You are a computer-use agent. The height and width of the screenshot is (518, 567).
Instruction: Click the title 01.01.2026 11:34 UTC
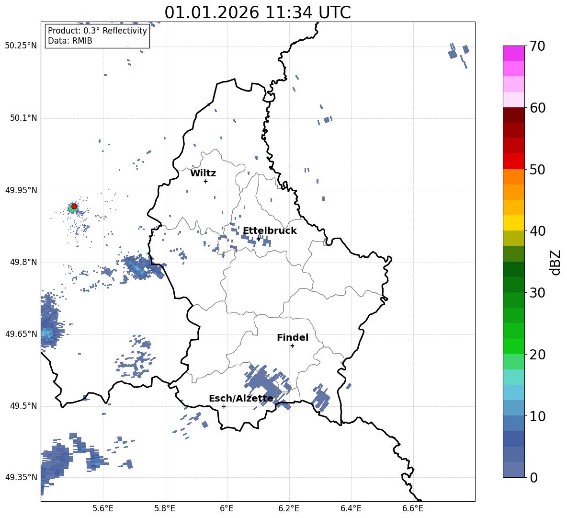[x=258, y=12]
